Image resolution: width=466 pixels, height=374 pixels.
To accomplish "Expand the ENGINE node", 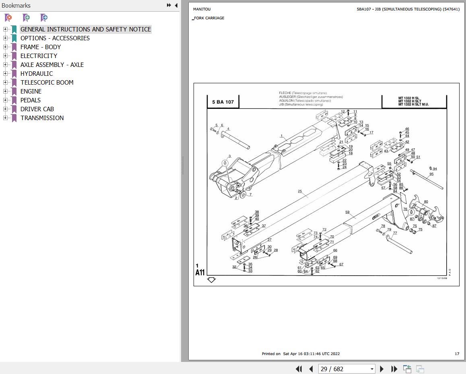I will click(5, 91).
